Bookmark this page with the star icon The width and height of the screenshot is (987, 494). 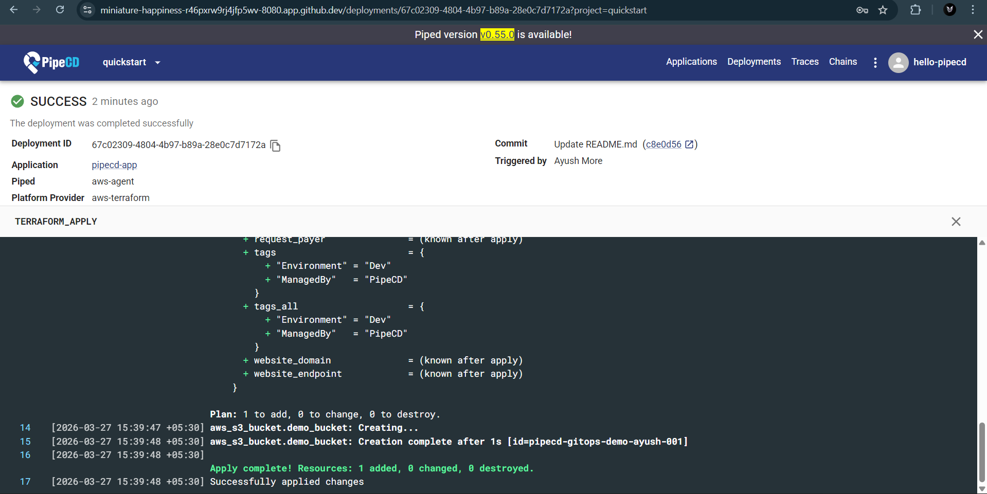(883, 10)
